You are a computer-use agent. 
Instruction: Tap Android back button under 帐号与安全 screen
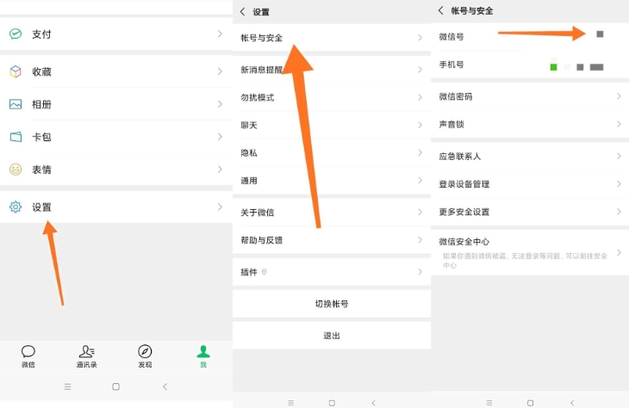tap(572, 403)
